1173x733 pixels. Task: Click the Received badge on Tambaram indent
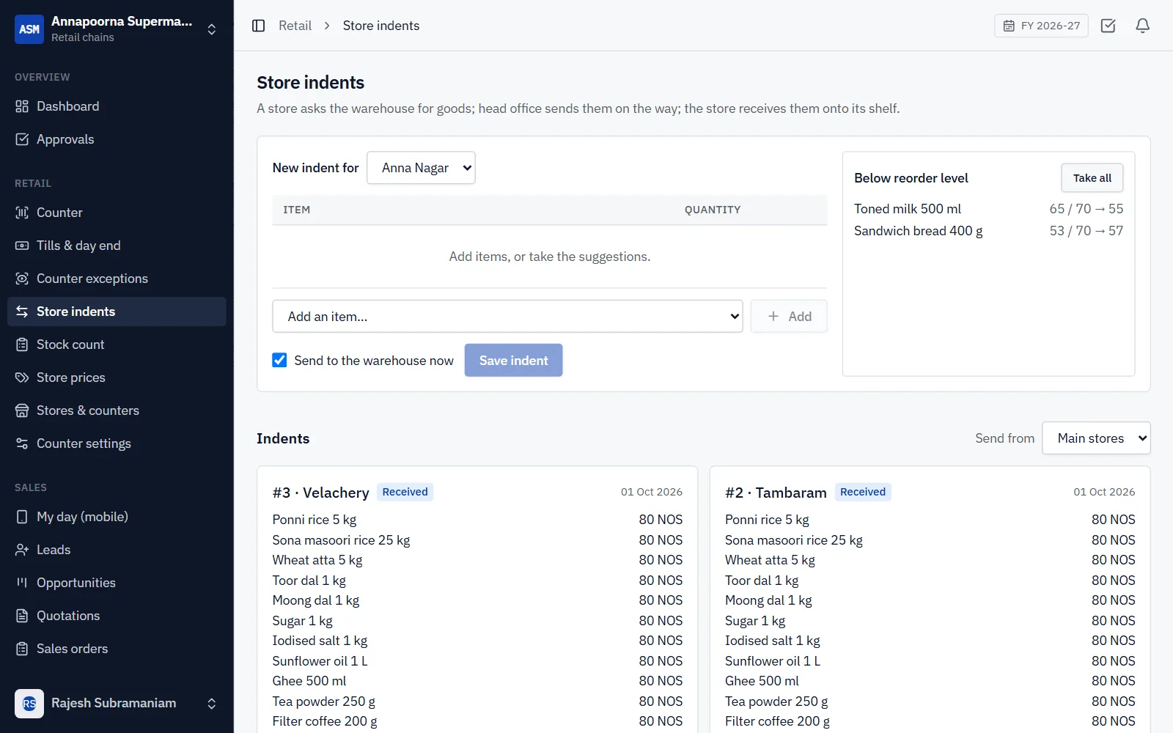(x=862, y=492)
